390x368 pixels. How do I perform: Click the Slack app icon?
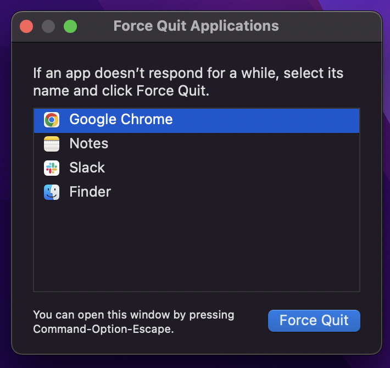click(x=52, y=168)
